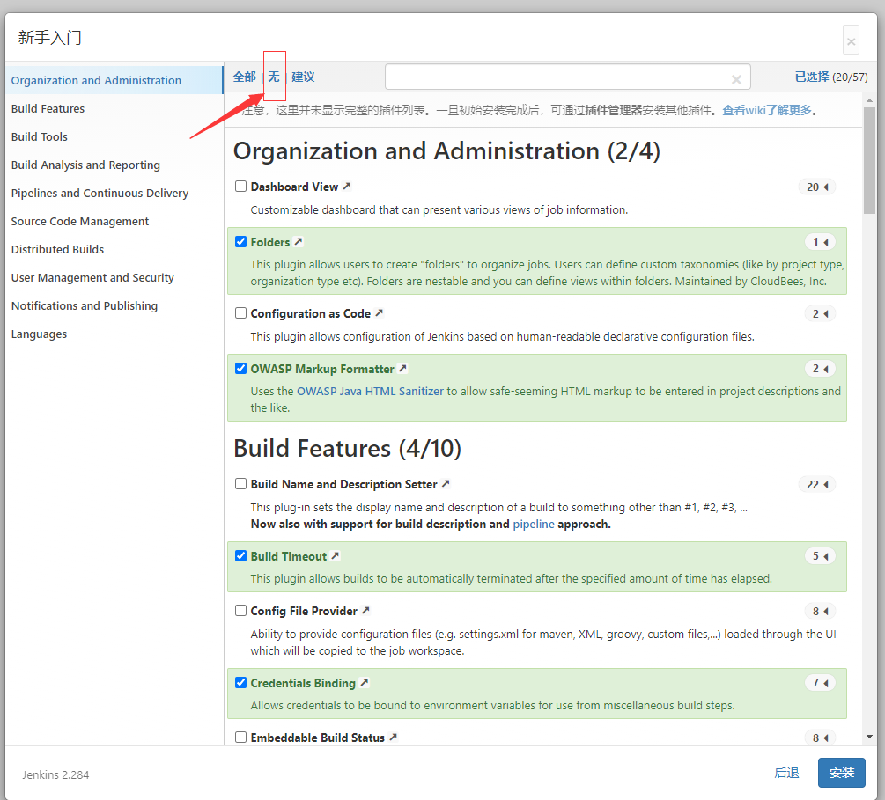Open Build Name and Description Setter link icon
The height and width of the screenshot is (800, 885).
pyautogui.click(x=446, y=483)
